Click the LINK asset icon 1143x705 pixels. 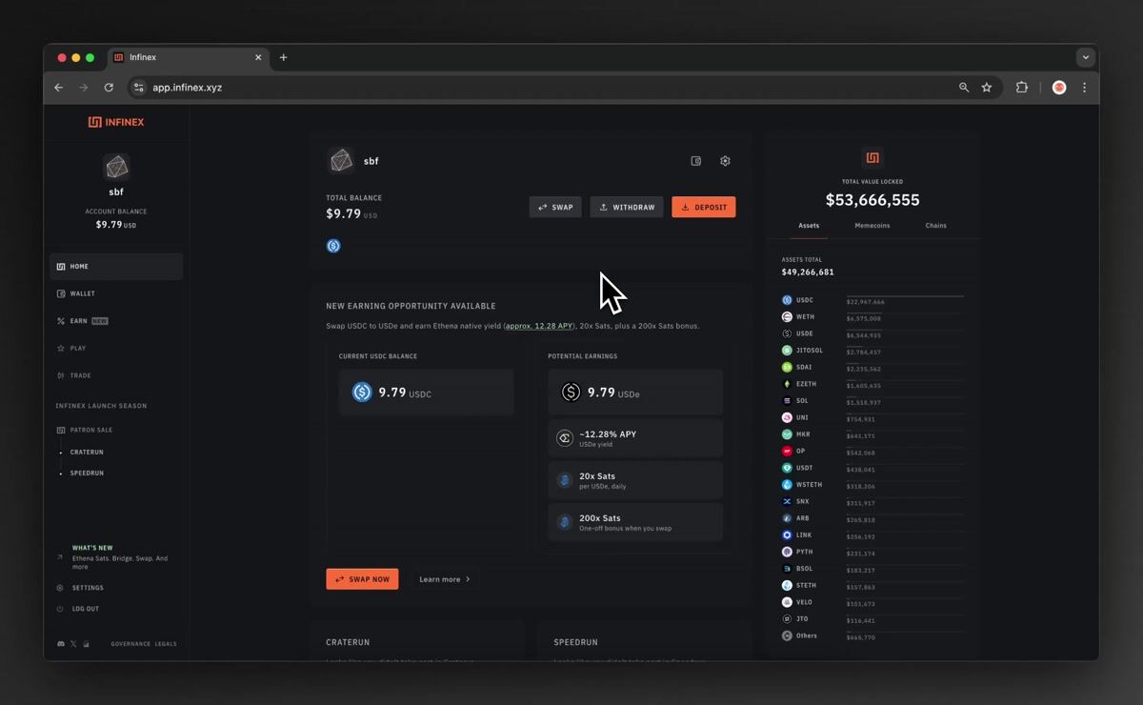(x=787, y=535)
